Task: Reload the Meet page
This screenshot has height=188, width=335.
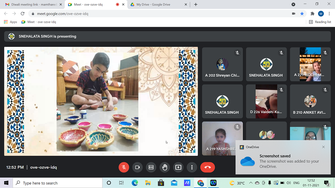Action: (x=22, y=14)
